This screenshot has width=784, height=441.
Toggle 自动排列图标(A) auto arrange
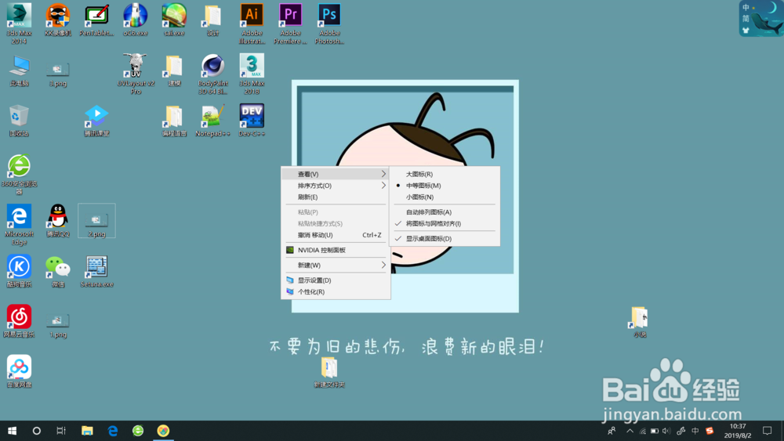click(x=445, y=211)
